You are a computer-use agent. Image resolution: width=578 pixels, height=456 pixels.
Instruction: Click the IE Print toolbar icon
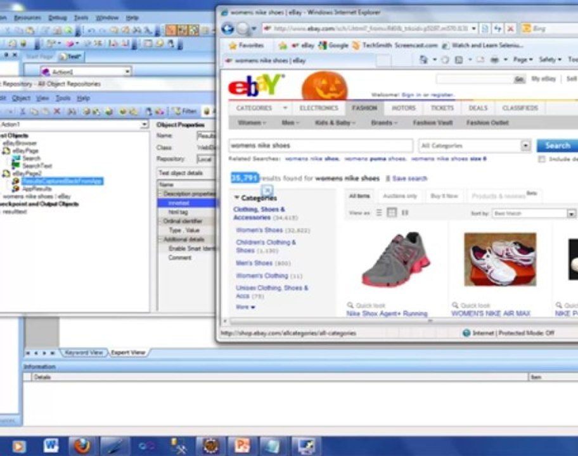[x=495, y=60]
